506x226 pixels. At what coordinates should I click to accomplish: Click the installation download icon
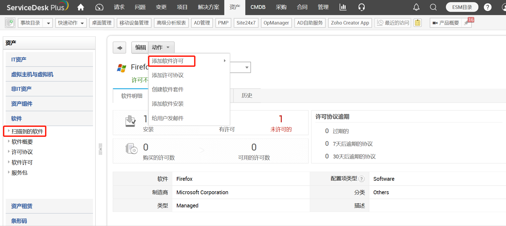point(130,121)
